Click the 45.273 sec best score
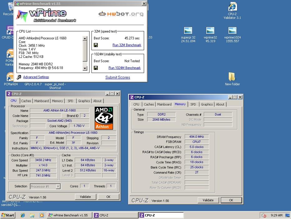 pyautogui.click(x=132, y=38)
